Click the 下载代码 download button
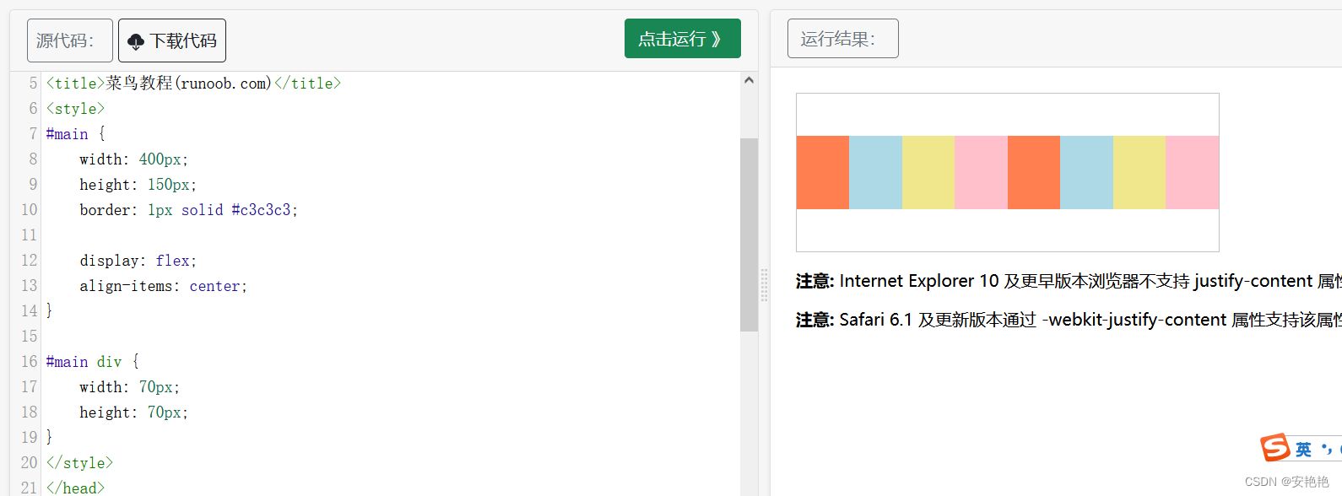Screen dimensions: 1342x496 pos(172,40)
